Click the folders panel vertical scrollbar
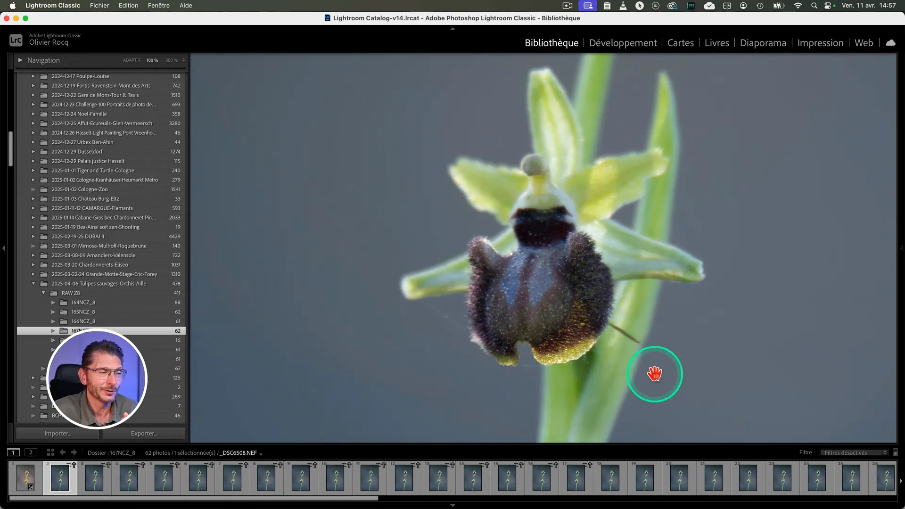This screenshot has height=509, width=905. pos(10,148)
